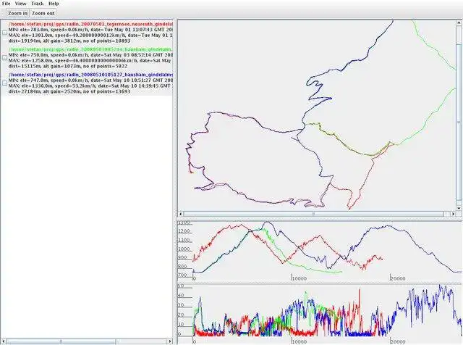This screenshot has height=345, width=463.
Task: Toggle checkbox for red tegernsee_neureuth track
Action: tap(5, 33)
